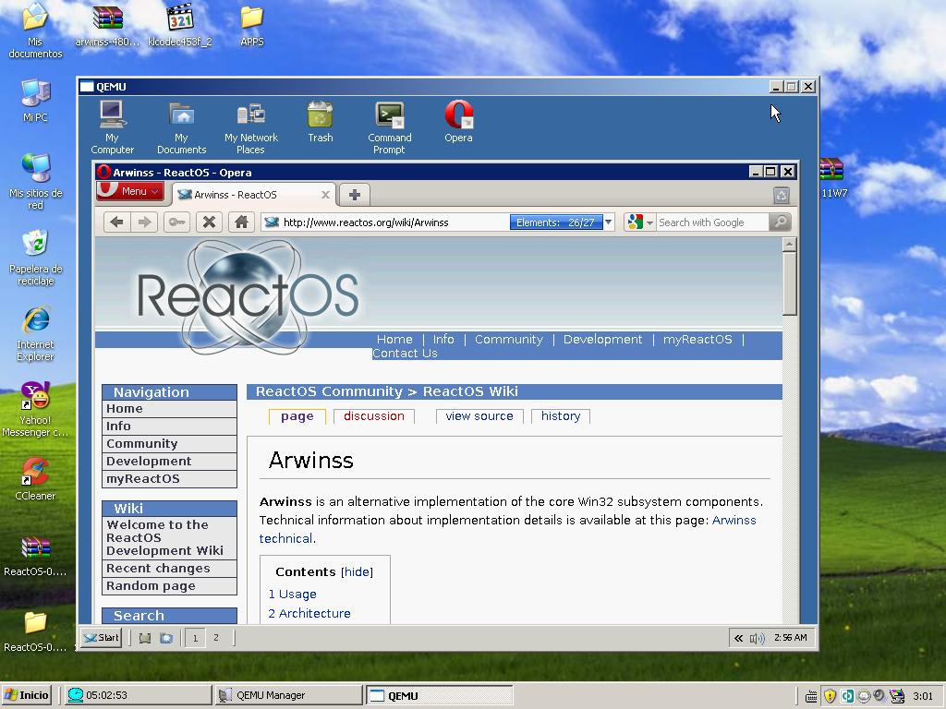Image resolution: width=946 pixels, height=709 pixels.
Task: Switch to the discussion wiki tab
Action: pyautogui.click(x=373, y=416)
